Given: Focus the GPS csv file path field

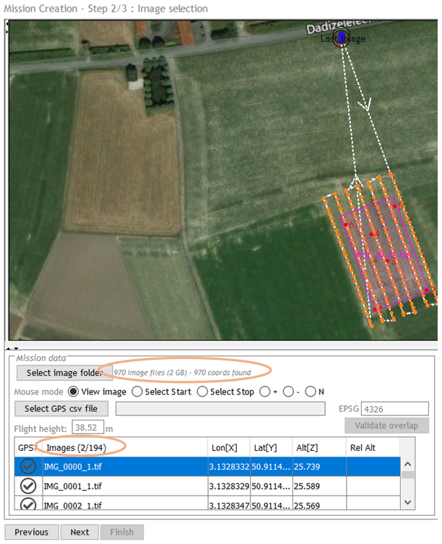Looking at the screenshot, I should [220, 409].
